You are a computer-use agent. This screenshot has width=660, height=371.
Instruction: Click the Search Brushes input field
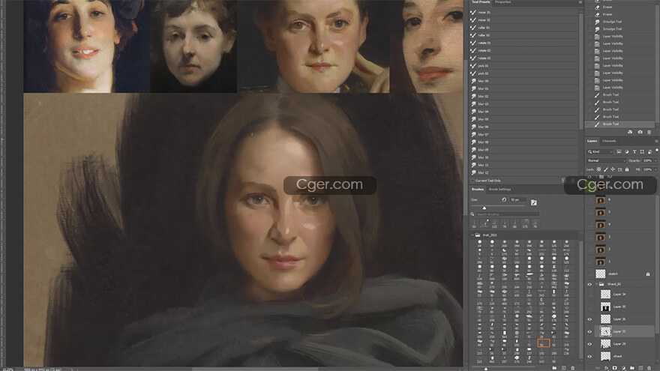(x=508, y=214)
